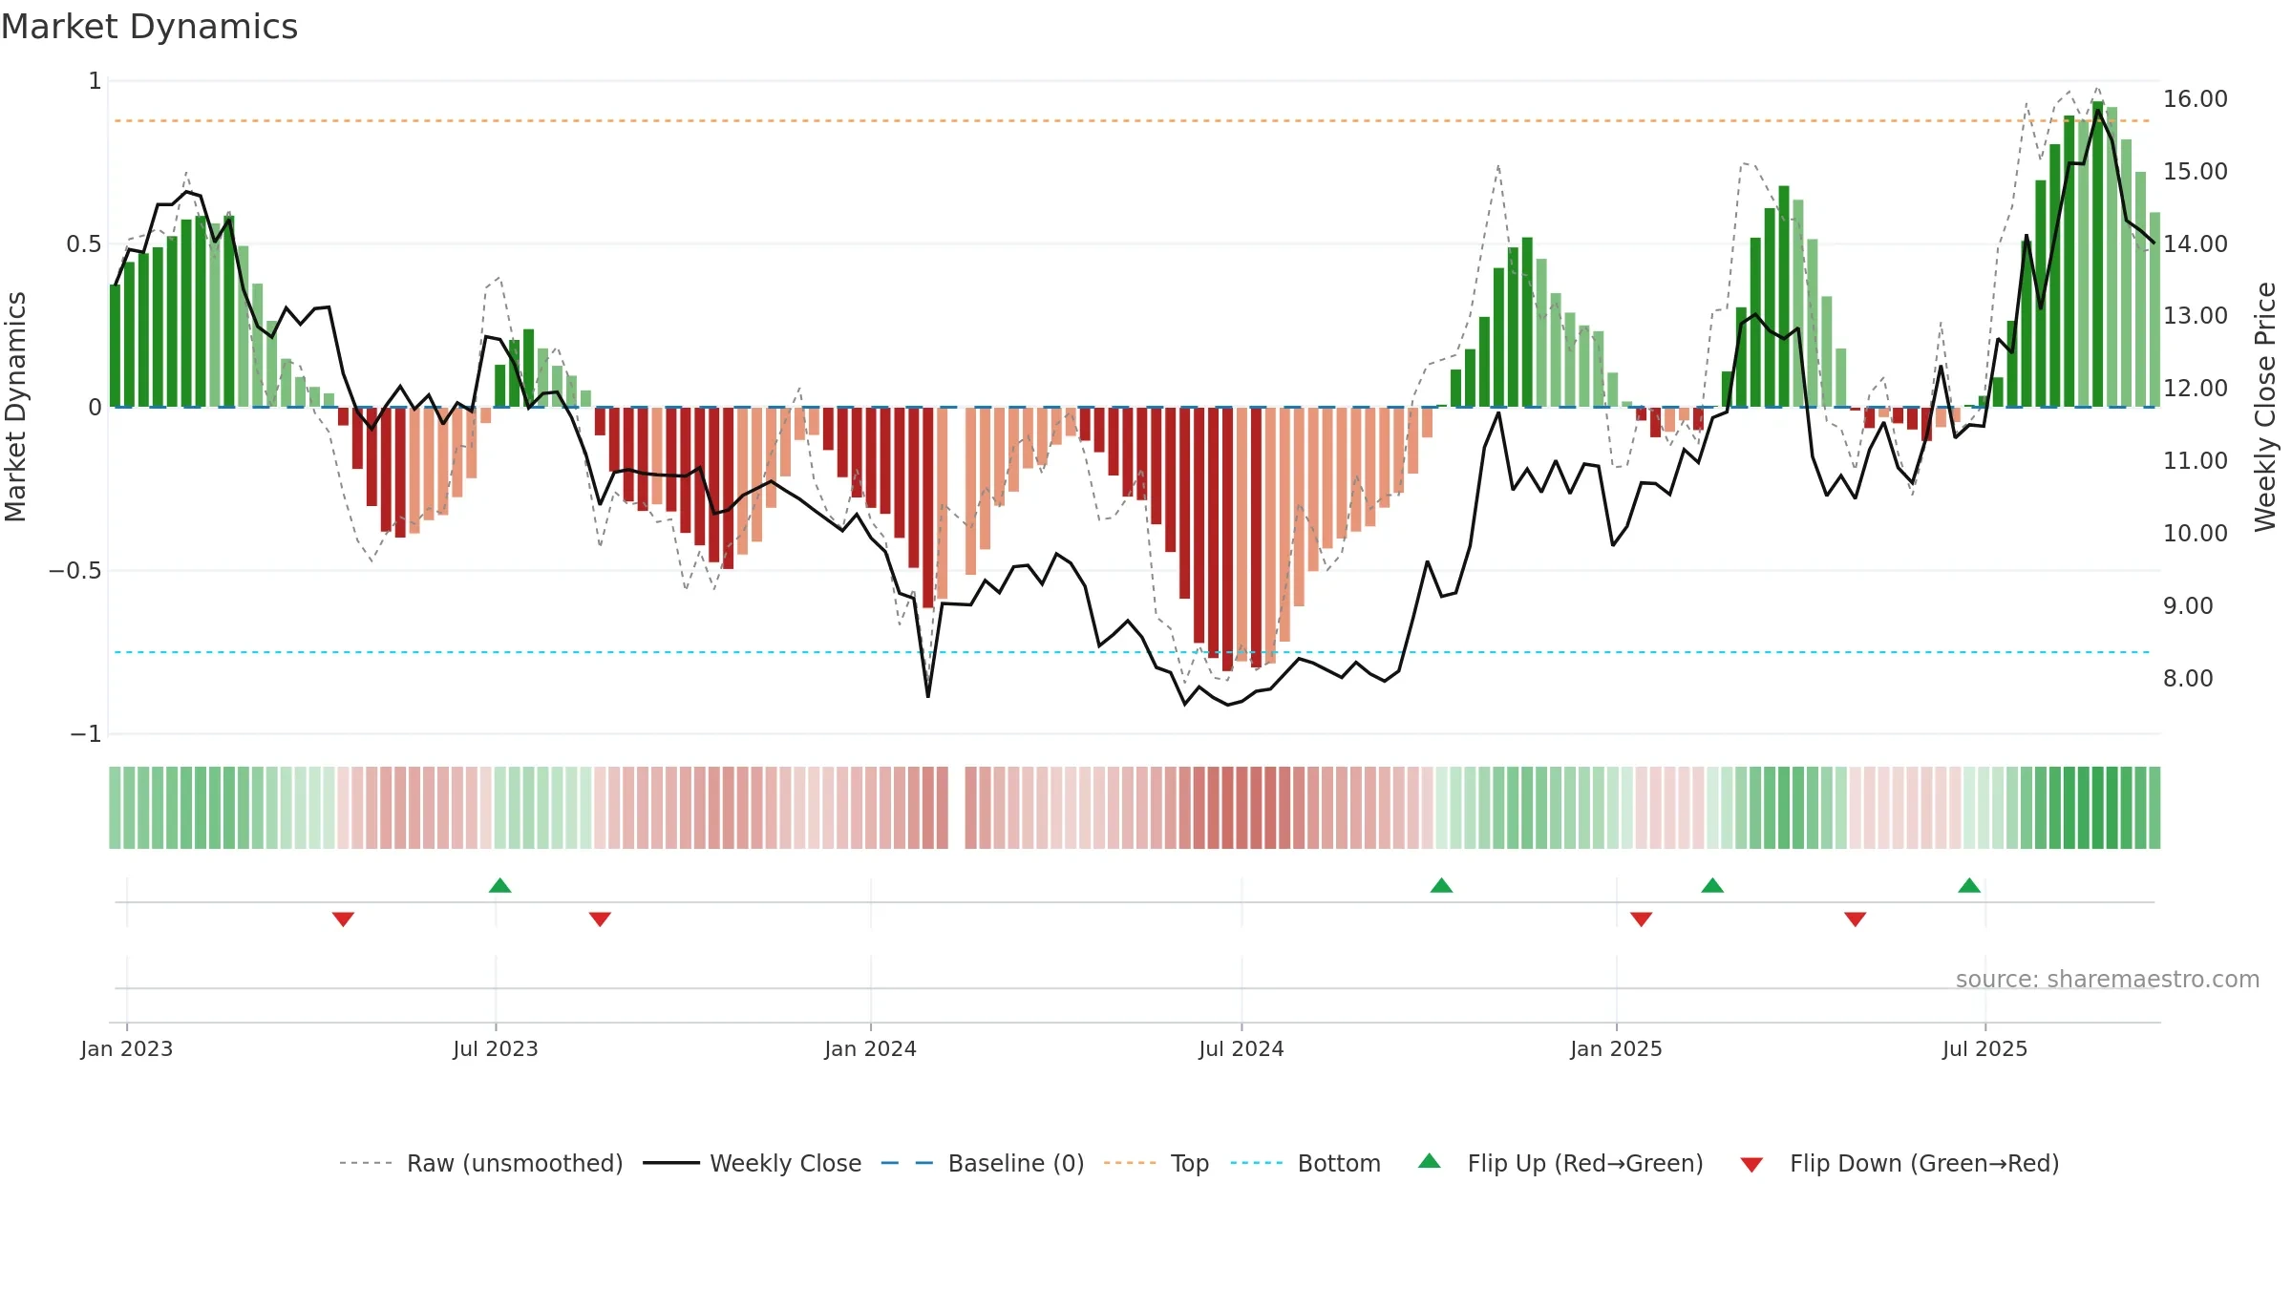The width and height of the screenshot is (2292, 1289).
Task: Click the green Flip Up triangle near Jul 2023
Action: coord(499,885)
